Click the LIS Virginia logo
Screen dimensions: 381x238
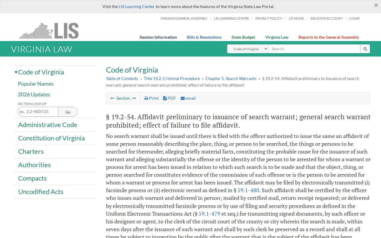[x=49, y=31]
